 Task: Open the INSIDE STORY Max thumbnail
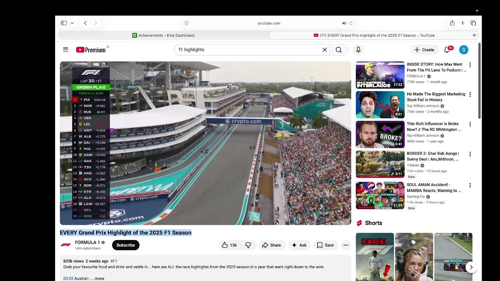[x=380, y=75]
